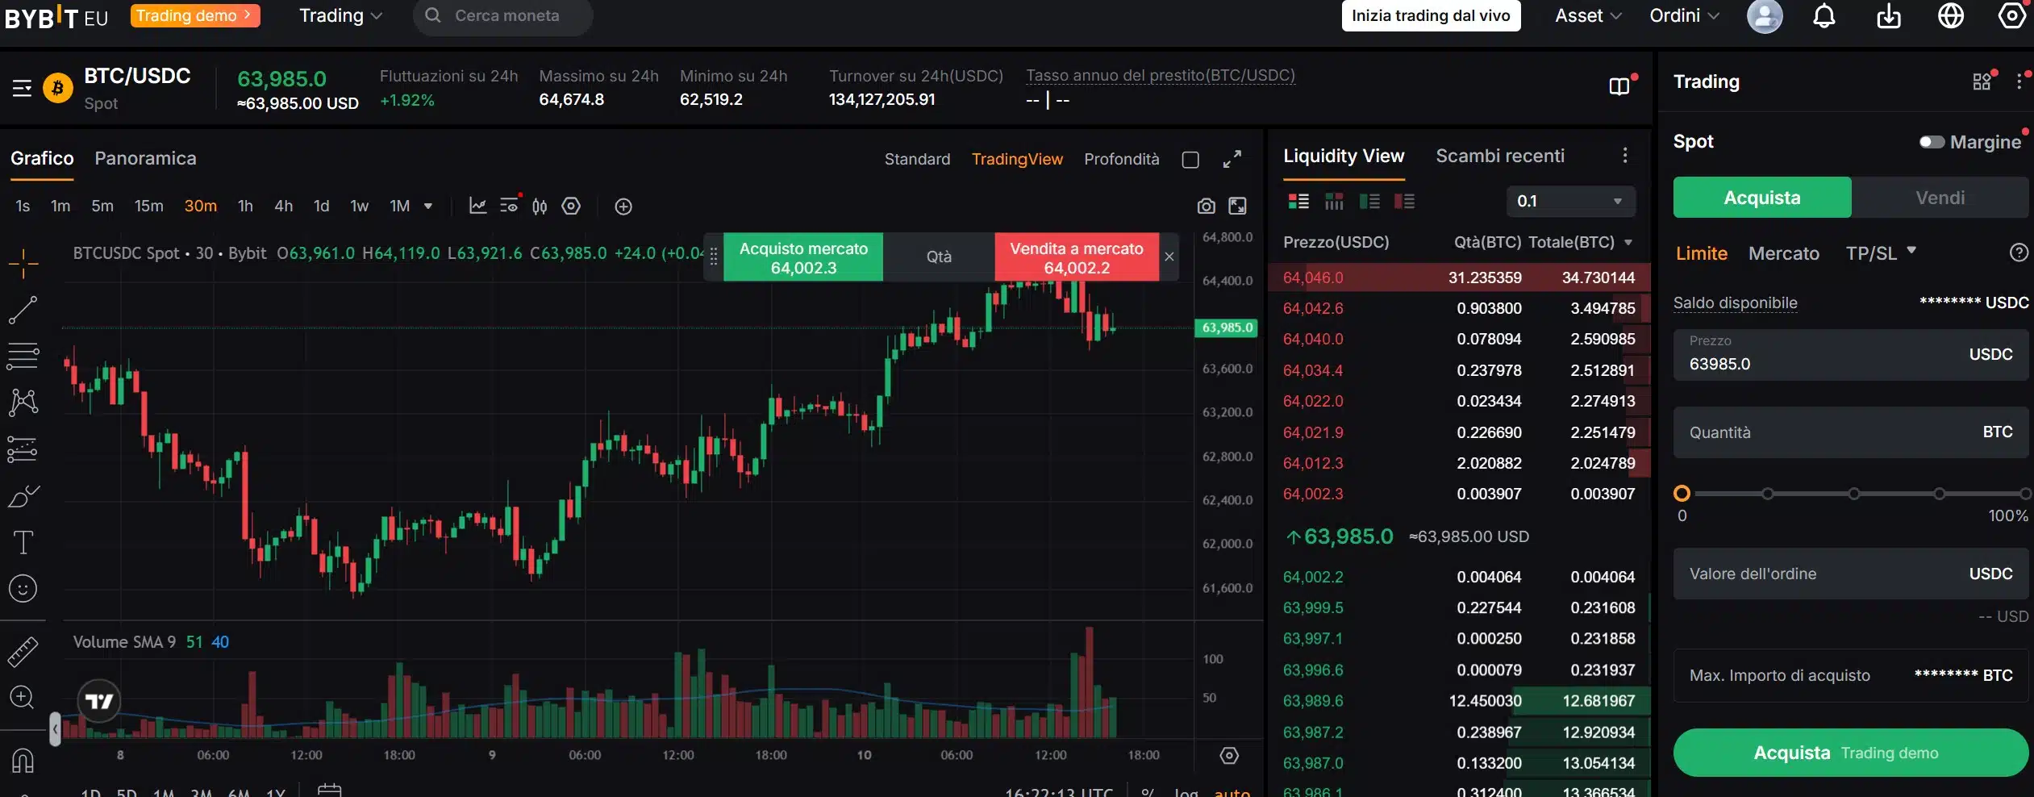Switch to Panoramica tab

pyautogui.click(x=145, y=158)
